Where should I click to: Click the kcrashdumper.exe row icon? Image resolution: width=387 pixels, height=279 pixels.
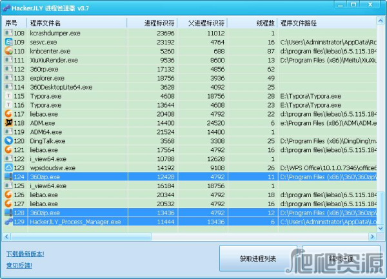pyautogui.click(x=8, y=33)
